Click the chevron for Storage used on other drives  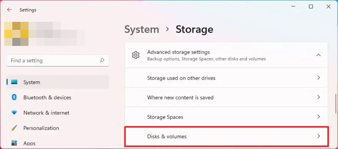[x=319, y=78]
